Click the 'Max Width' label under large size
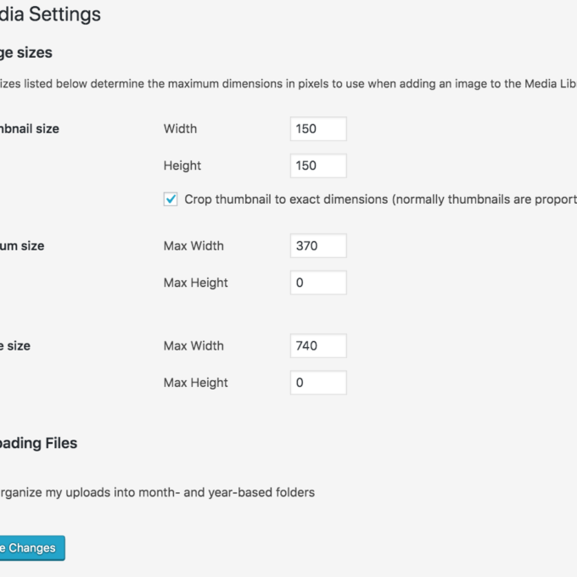The height and width of the screenshot is (577, 577). tap(193, 346)
